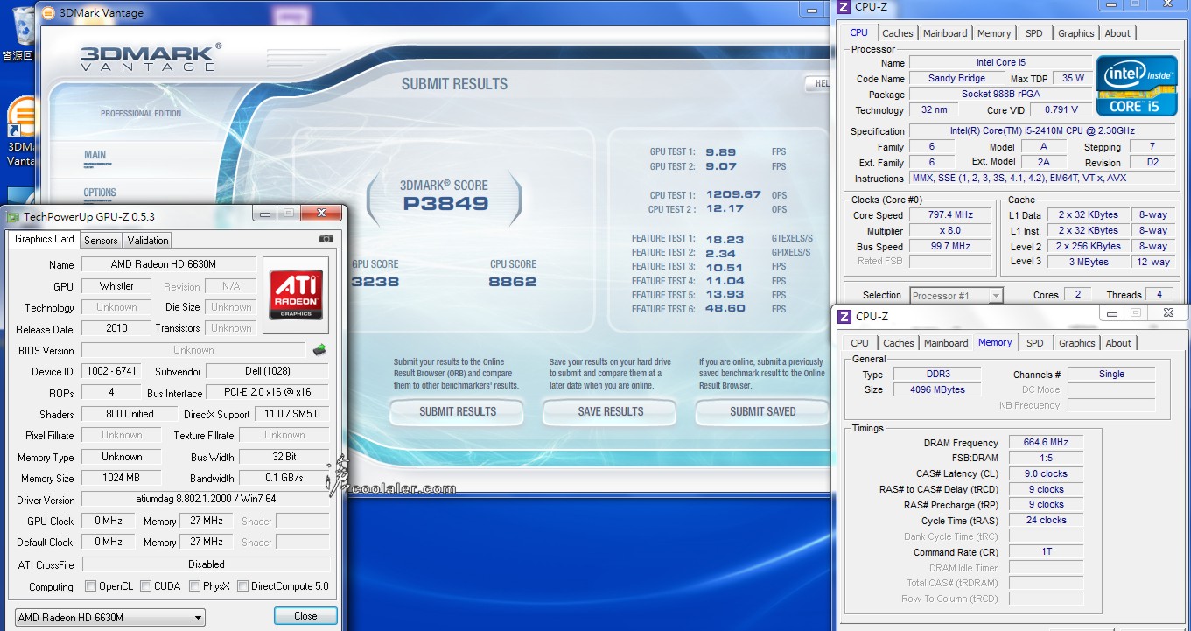Click the CAS# Latency value 9.0 clocks

point(1047,473)
